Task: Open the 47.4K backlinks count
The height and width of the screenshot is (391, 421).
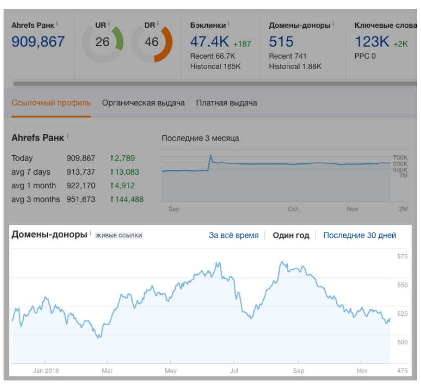Action: pyautogui.click(x=209, y=42)
